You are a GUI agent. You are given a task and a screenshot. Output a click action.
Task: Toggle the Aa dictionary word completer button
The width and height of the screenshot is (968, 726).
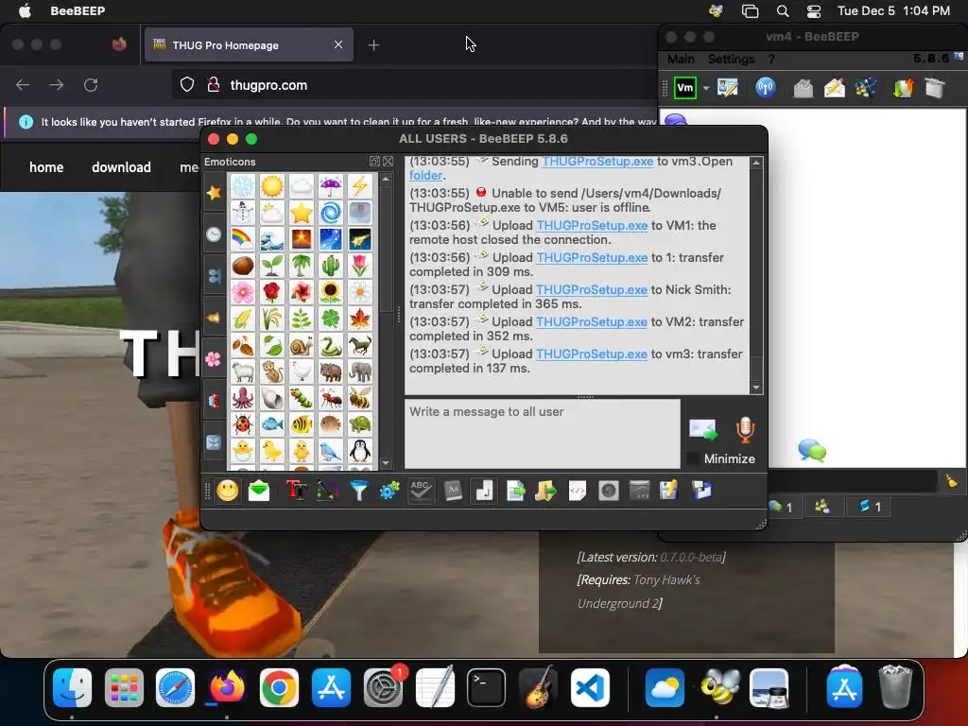(453, 491)
